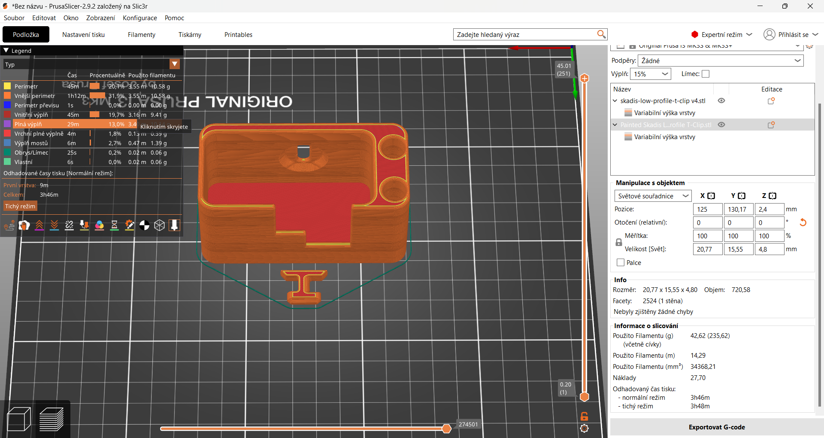Click the Exportovat G-code button

click(717, 427)
